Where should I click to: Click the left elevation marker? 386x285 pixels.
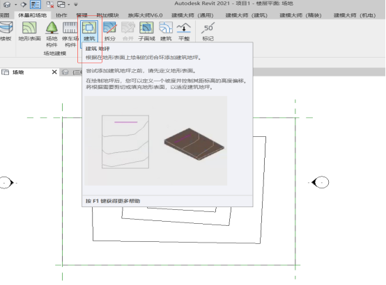coord(6,183)
